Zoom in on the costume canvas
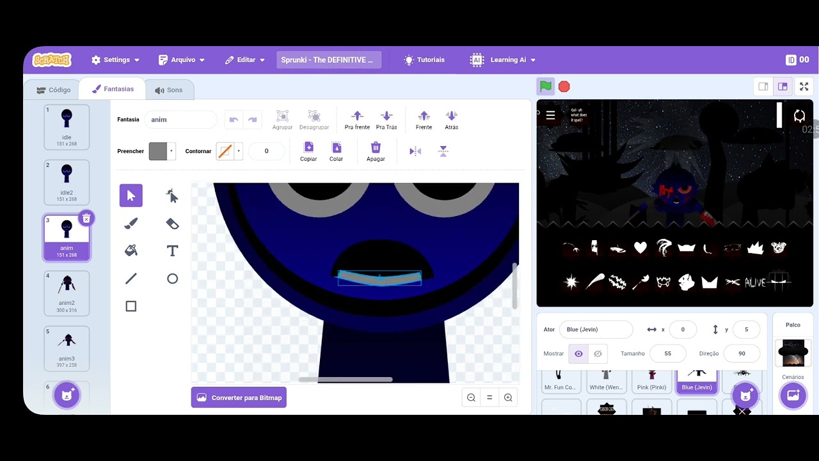 click(508, 398)
